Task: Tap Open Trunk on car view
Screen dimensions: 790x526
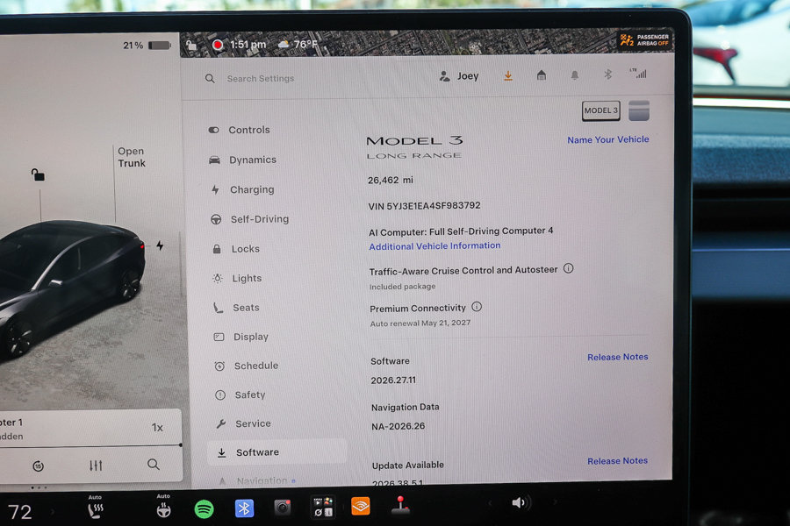Action: pyautogui.click(x=132, y=157)
